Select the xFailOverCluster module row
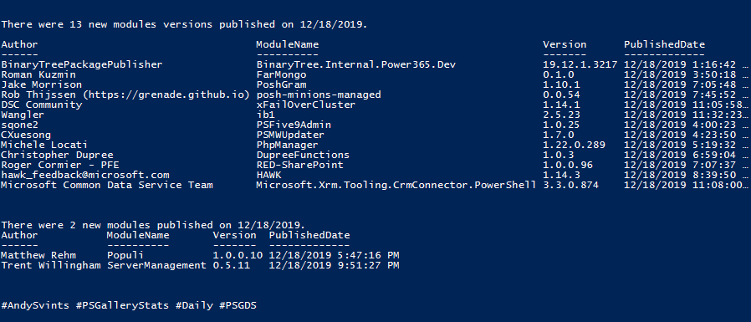Viewport: 751px width, 322px height. (375, 105)
